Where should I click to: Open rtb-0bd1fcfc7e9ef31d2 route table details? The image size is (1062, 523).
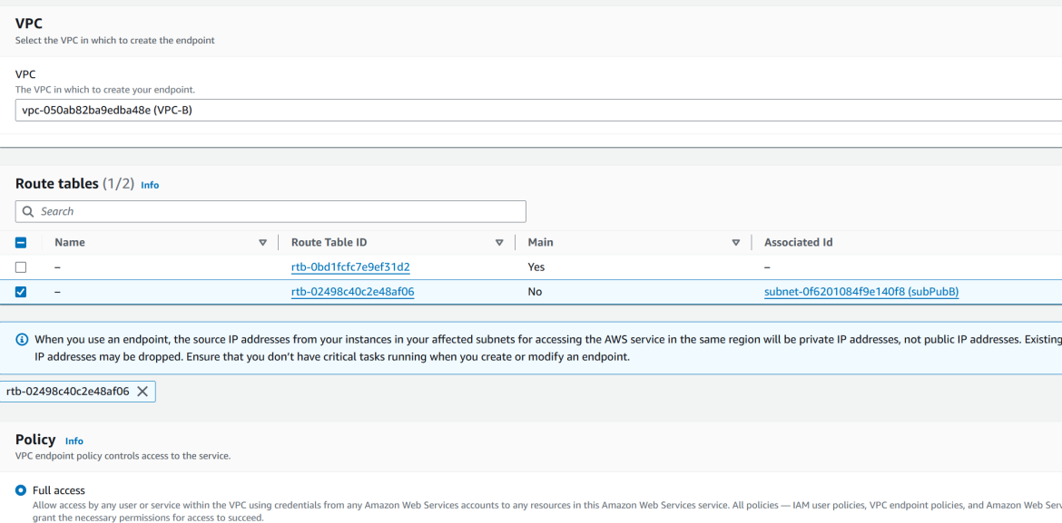(x=349, y=266)
